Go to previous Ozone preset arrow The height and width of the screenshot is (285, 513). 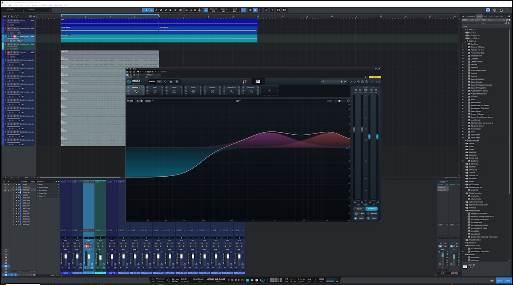coord(341,81)
